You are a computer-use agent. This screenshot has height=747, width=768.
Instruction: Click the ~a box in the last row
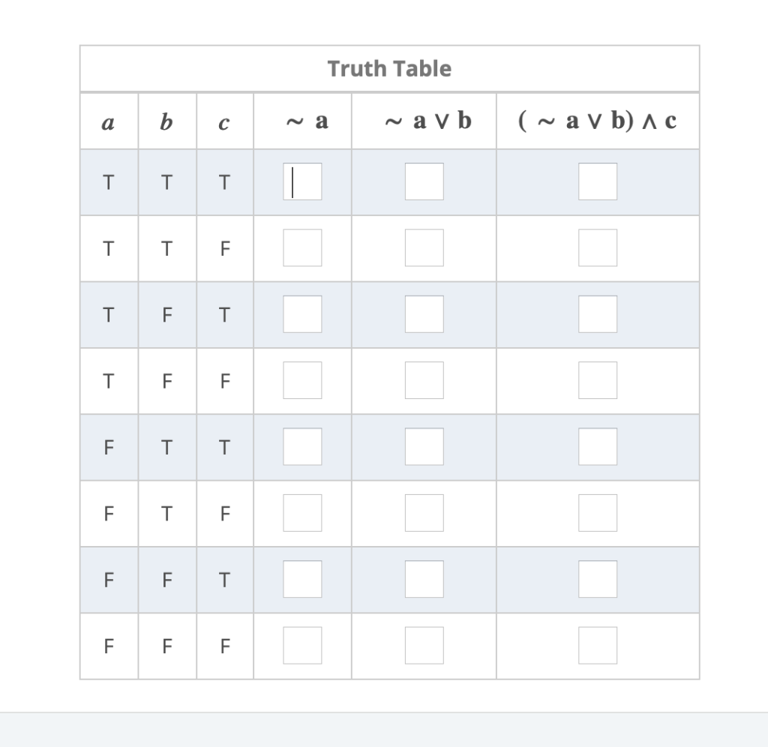(302, 644)
